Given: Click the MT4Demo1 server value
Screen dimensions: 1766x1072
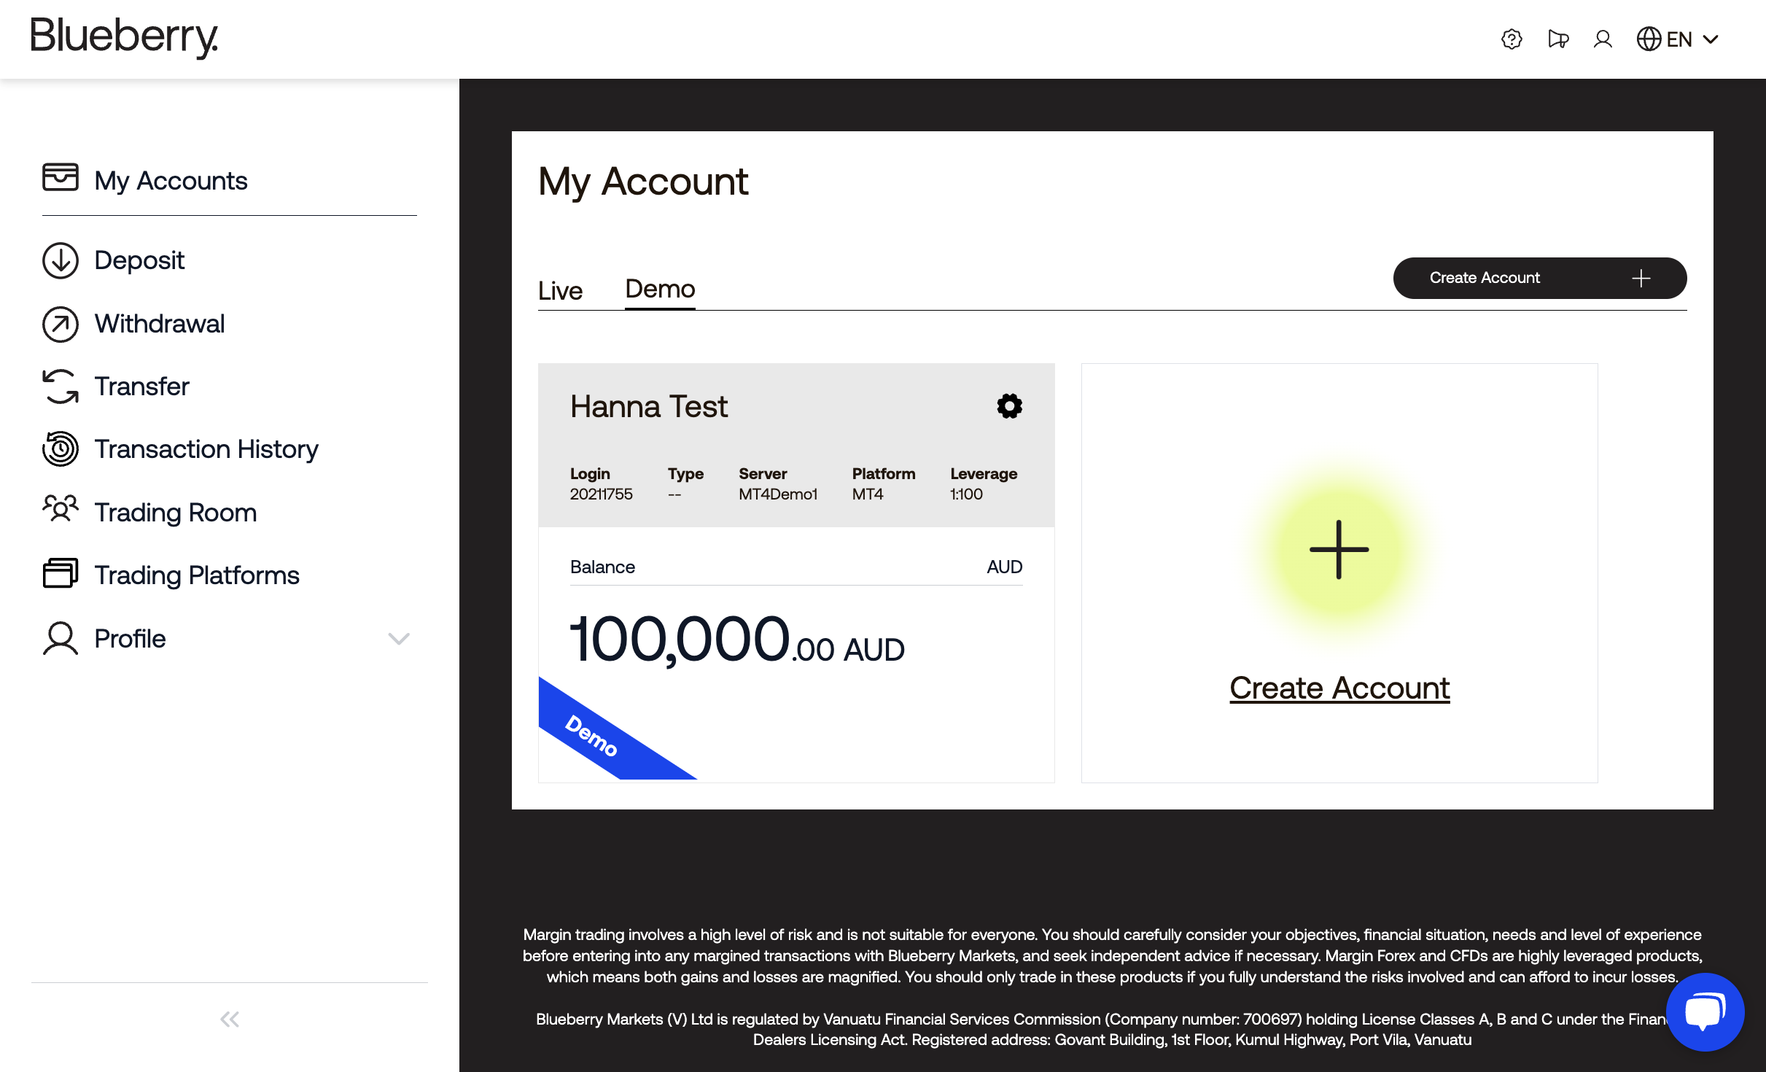Looking at the screenshot, I should coord(778,494).
